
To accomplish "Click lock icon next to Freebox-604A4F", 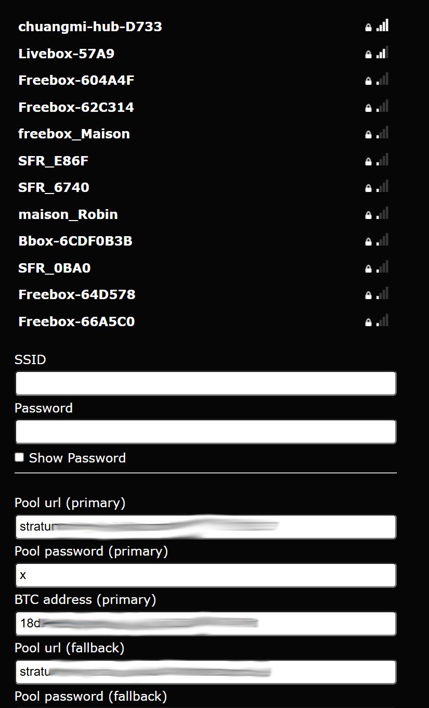I will click(368, 81).
